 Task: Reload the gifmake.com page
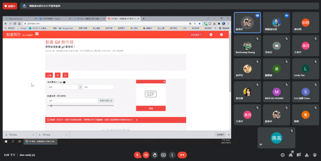point(15,24)
